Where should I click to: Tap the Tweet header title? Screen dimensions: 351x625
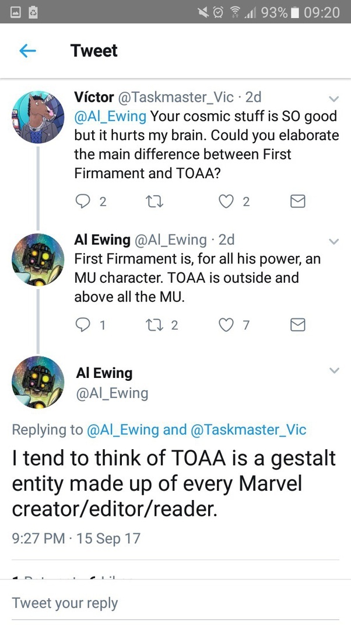pyautogui.click(x=94, y=51)
